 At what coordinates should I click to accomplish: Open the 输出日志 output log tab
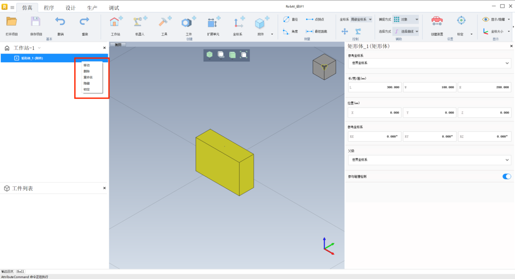7,271
